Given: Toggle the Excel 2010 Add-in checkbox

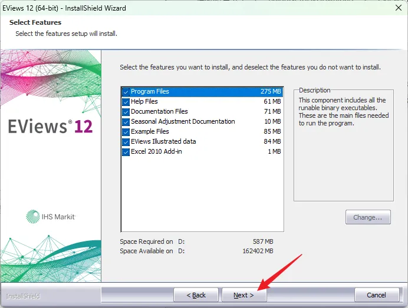Looking at the screenshot, I should [x=126, y=152].
